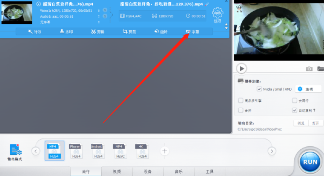Switch to the 音乐 tab
Screen dimensions: 324x176
179,172
